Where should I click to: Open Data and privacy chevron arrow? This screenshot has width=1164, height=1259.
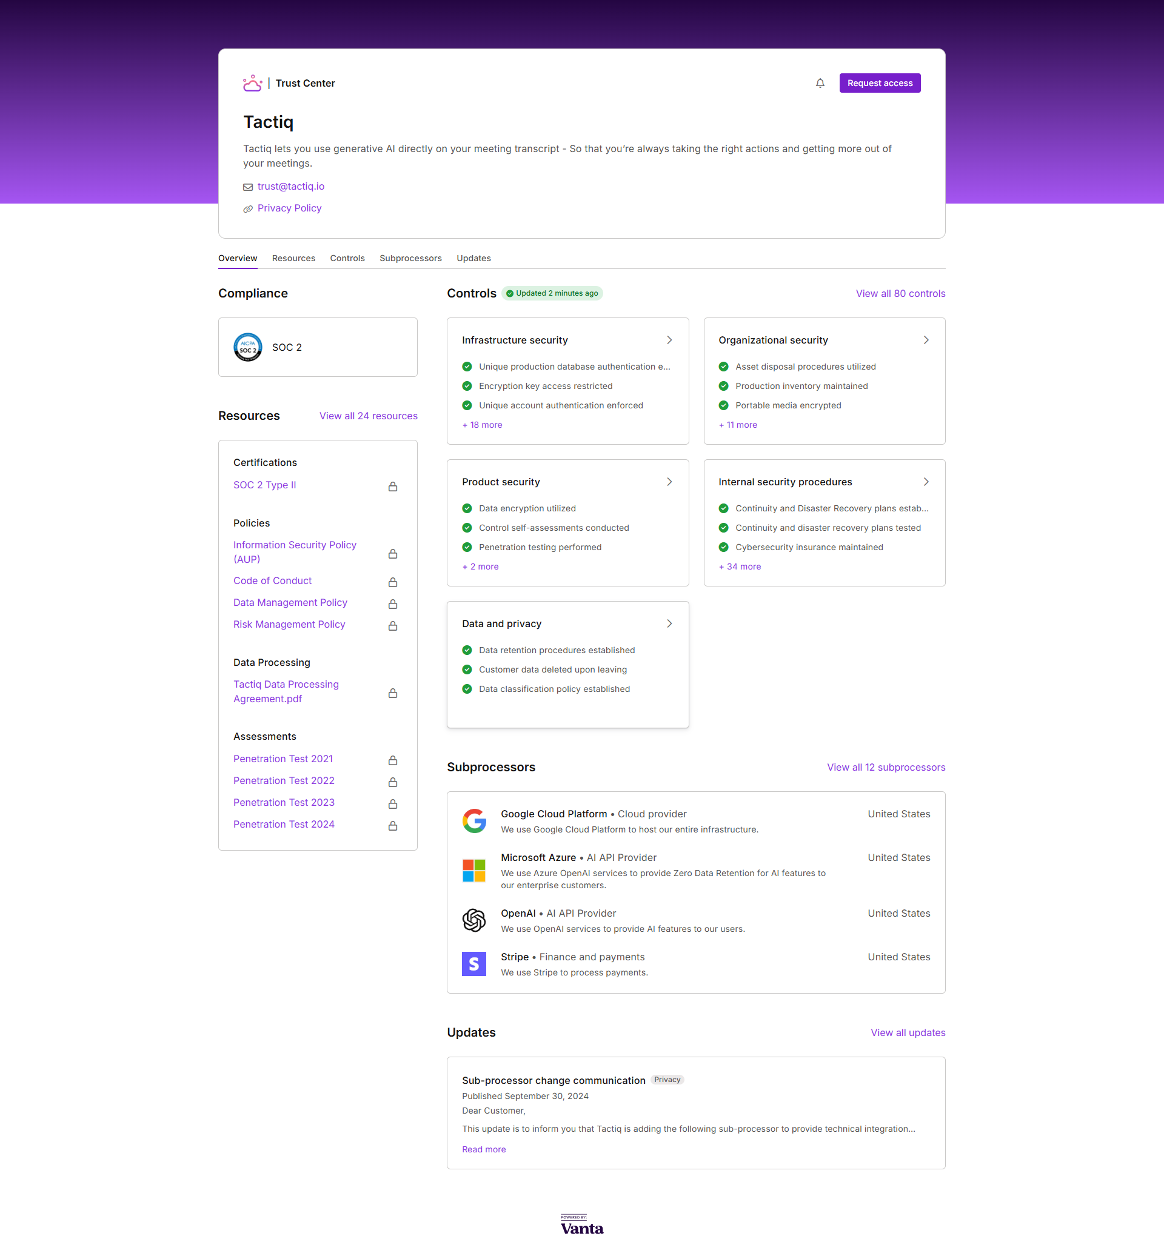pos(669,623)
